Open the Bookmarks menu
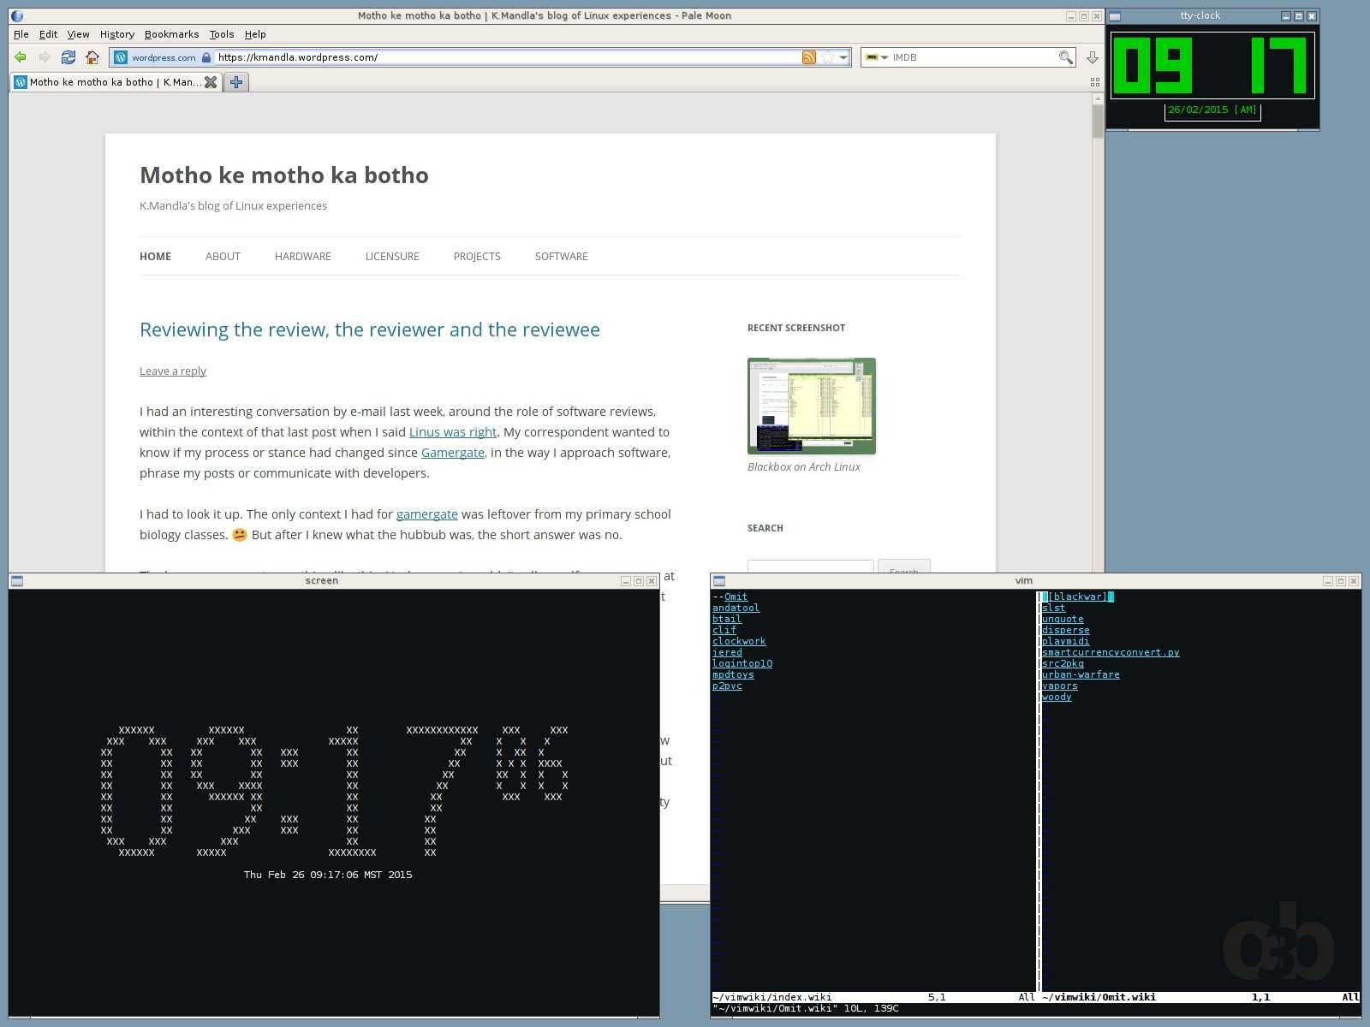Image resolution: width=1370 pixels, height=1027 pixels. [171, 34]
